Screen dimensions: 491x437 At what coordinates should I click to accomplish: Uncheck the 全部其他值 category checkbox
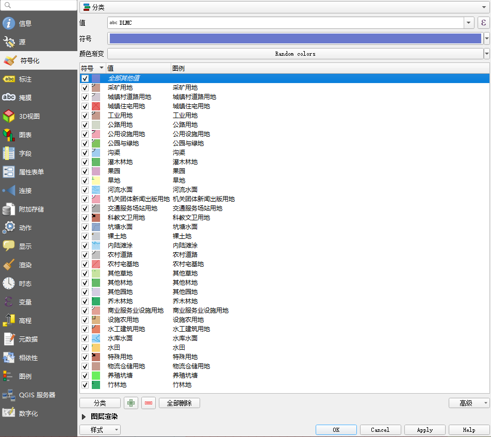[85, 78]
